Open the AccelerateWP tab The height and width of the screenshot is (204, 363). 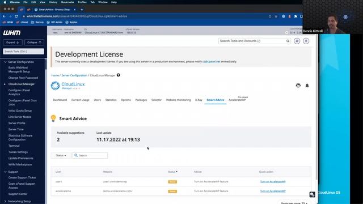pyautogui.click(x=237, y=100)
